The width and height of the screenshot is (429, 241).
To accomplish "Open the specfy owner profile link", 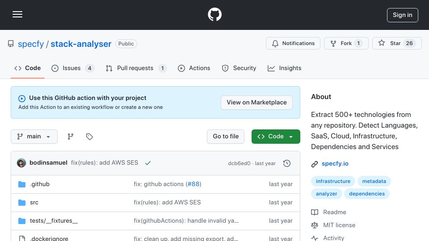I will (x=31, y=44).
